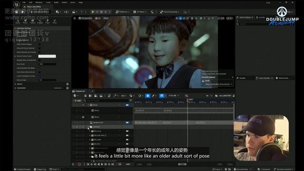Image resolution: width=304 pixels, height=171 pixels.
Task: Toggle the Only Select Rig Controls checkbox
Action: pos(39,72)
